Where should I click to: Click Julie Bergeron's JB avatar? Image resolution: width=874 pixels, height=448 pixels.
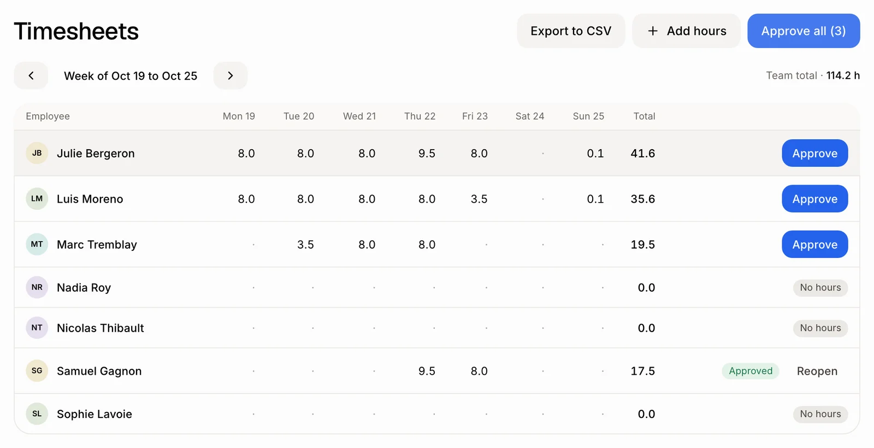37,153
